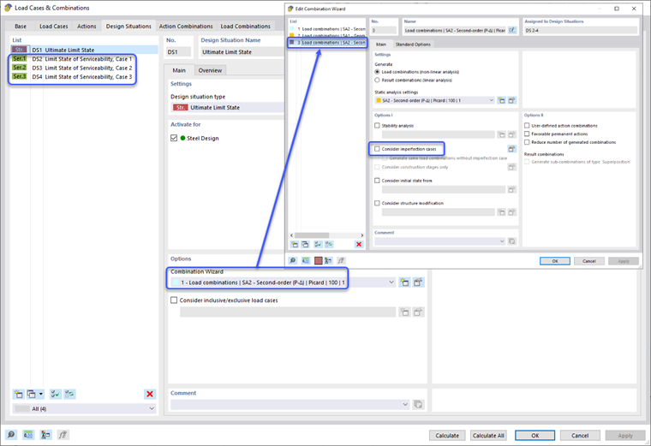Switch to the Load Combinations tab
Image resolution: width=651 pixels, height=446 pixels.
pos(245,27)
